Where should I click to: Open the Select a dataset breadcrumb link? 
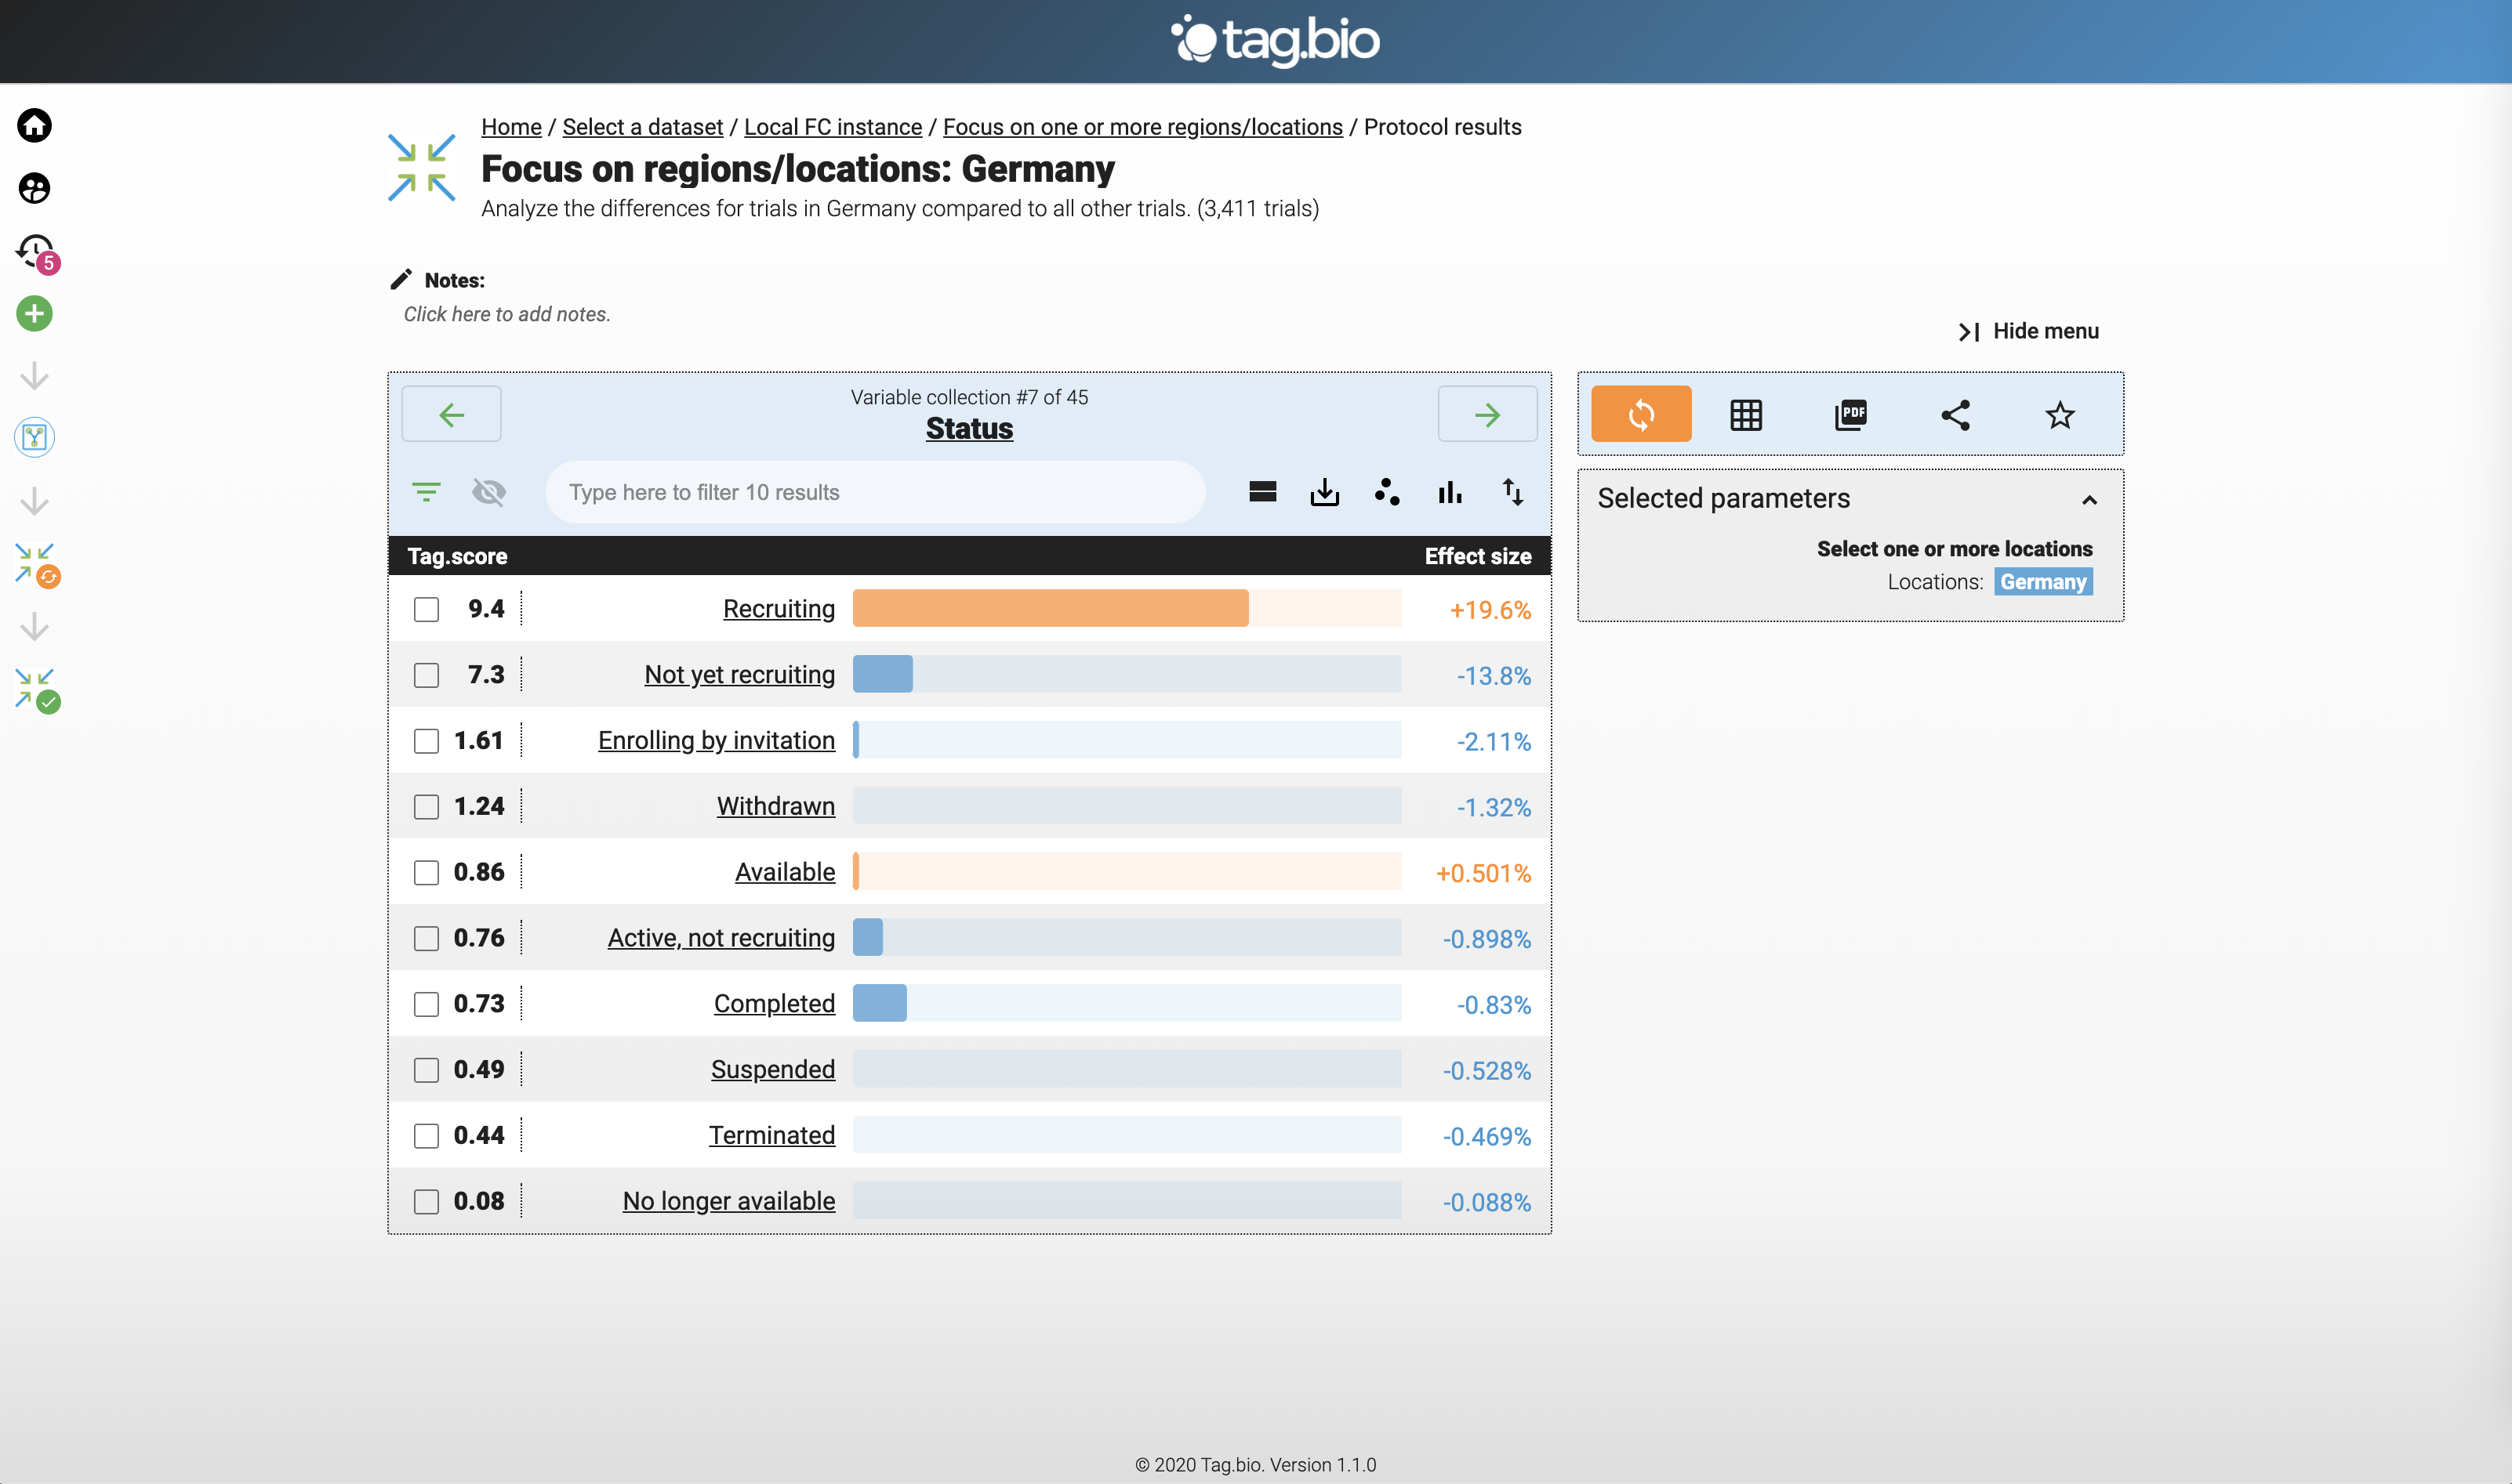pos(642,127)
